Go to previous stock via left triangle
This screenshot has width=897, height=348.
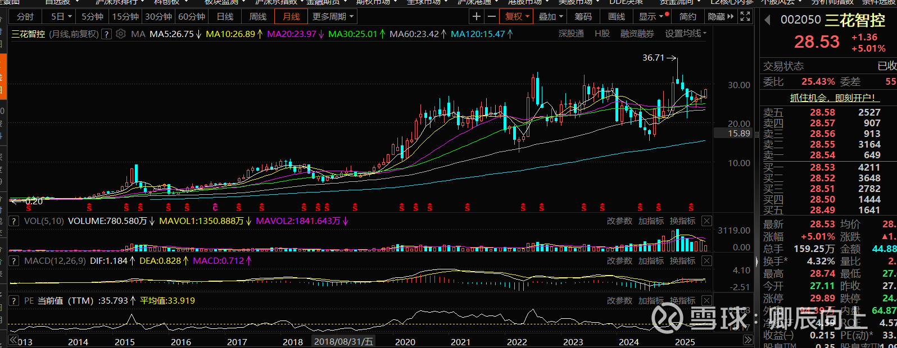point(767,21)
